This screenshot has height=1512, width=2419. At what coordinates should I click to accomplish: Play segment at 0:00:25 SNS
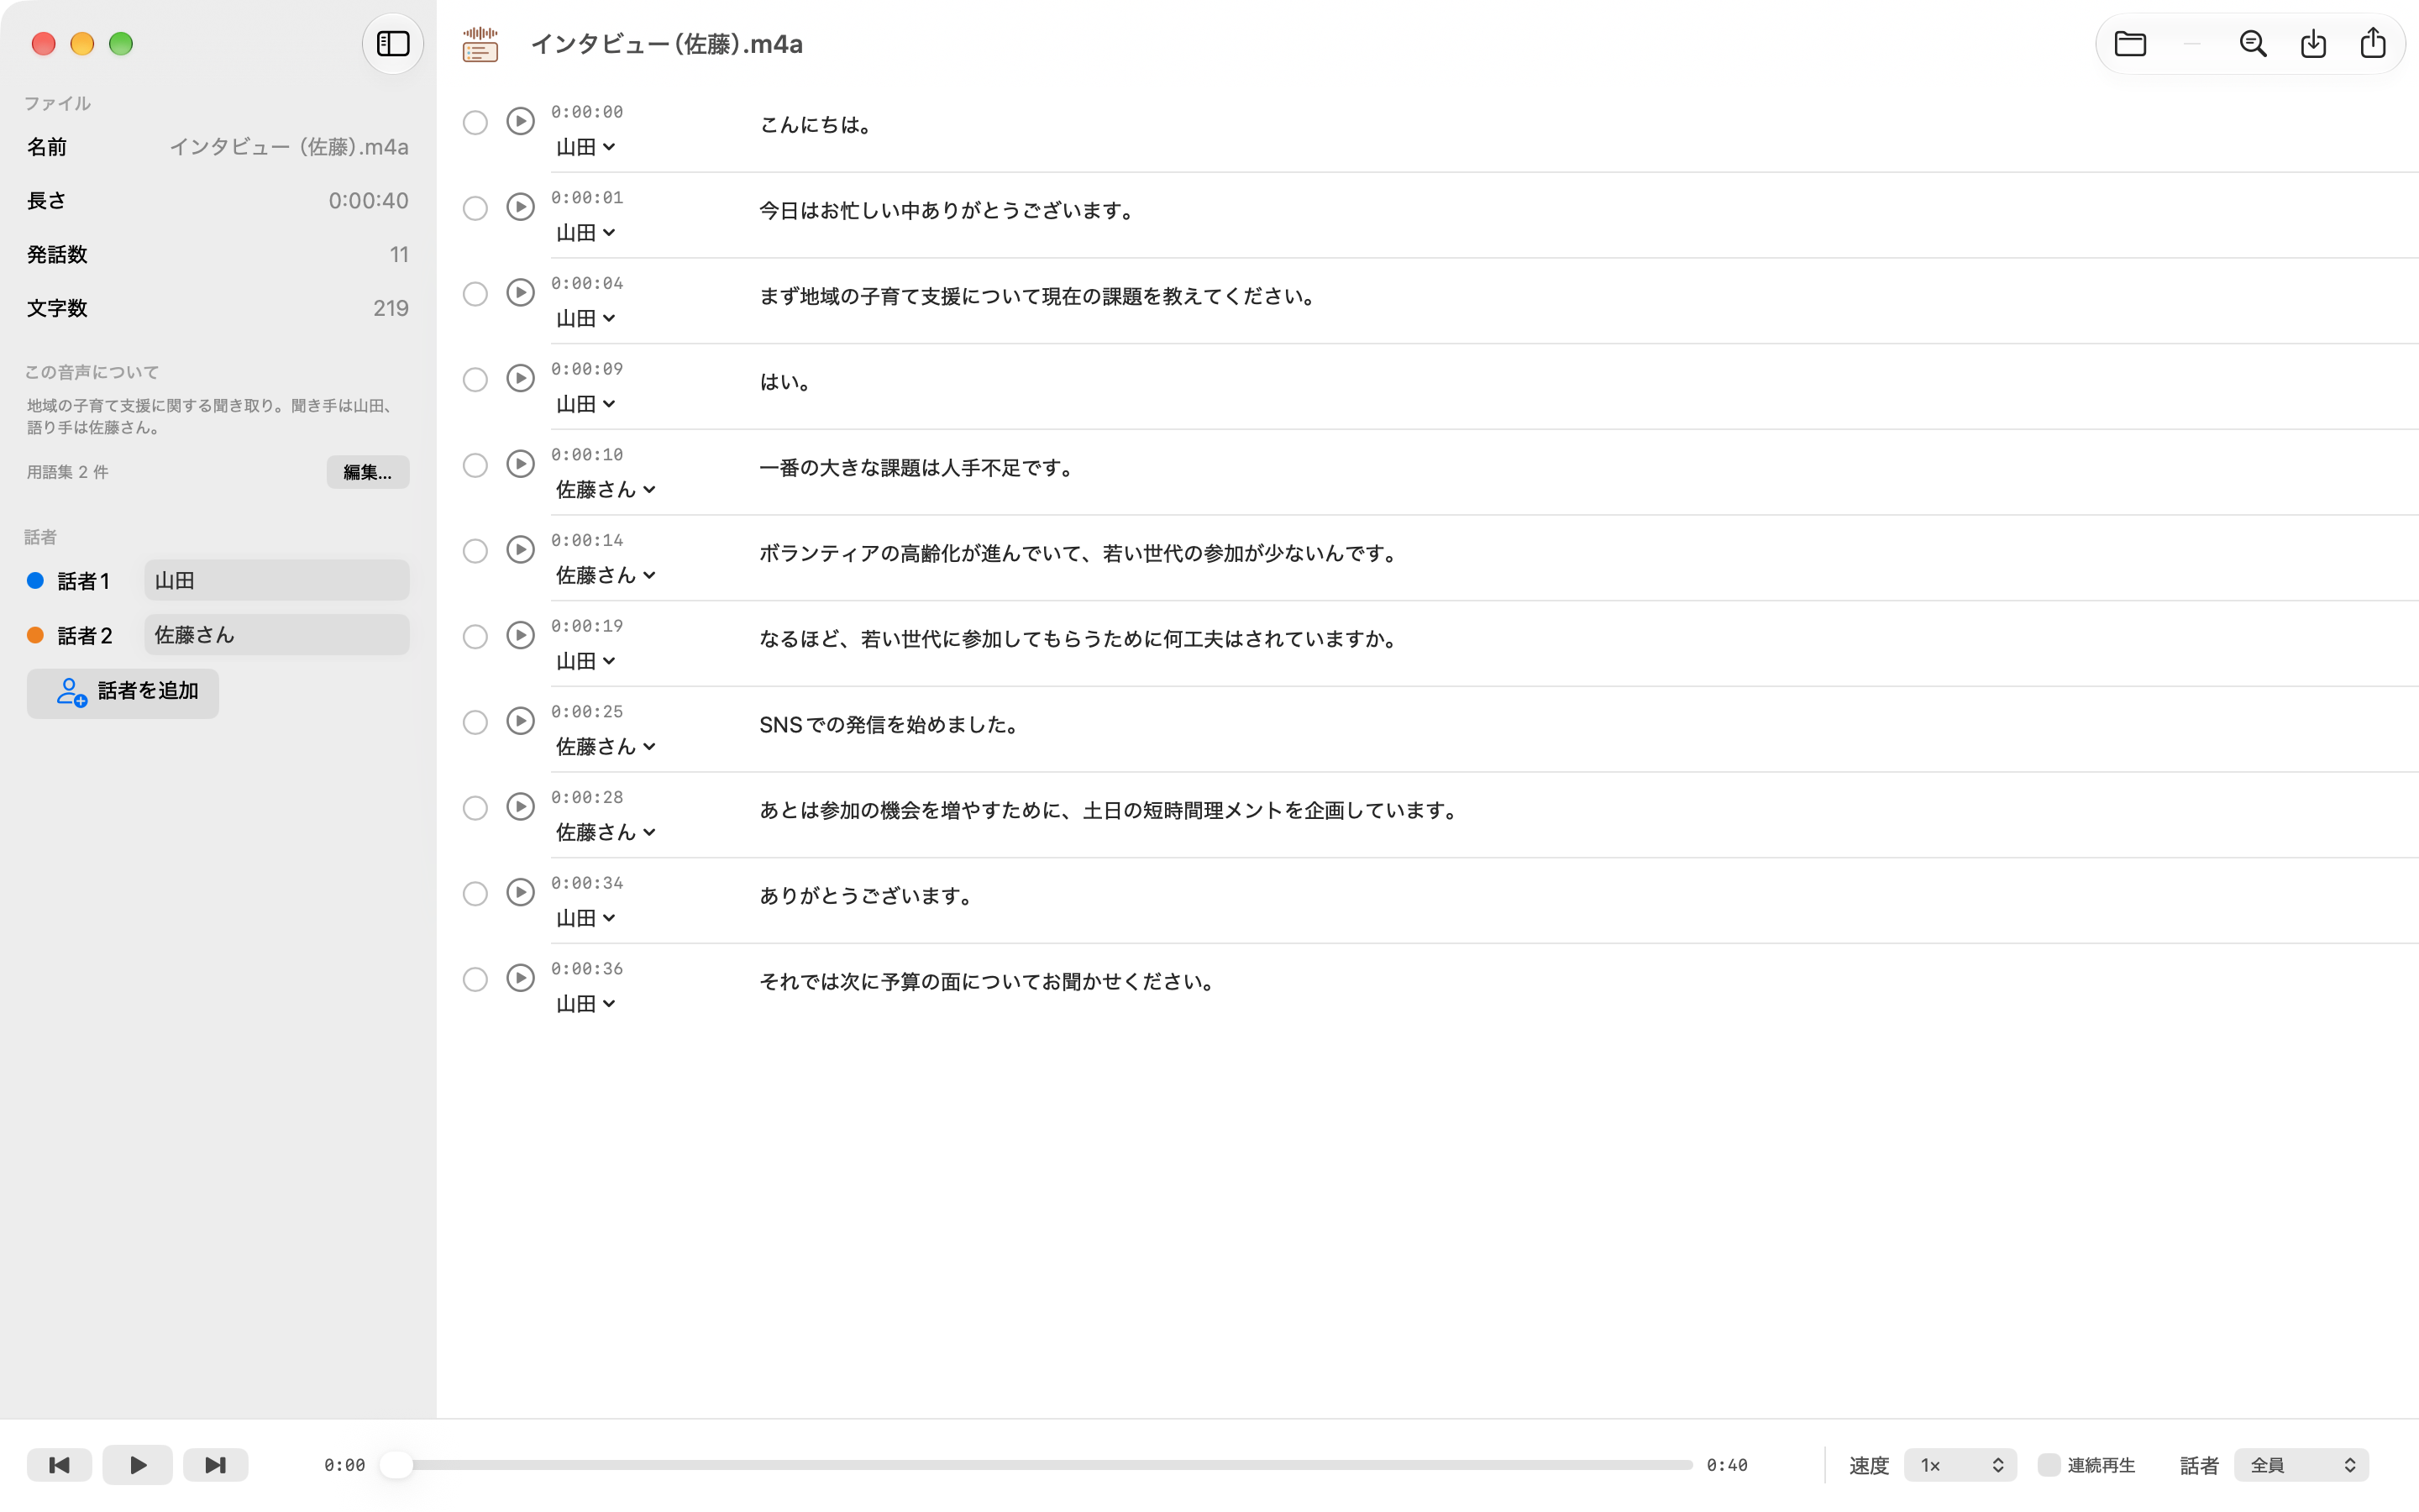click(x=520, y=721)
